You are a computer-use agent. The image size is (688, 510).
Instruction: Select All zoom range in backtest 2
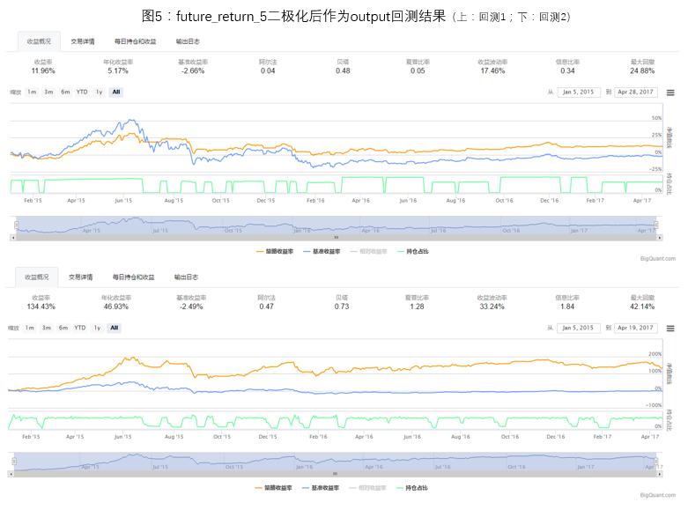115,328
